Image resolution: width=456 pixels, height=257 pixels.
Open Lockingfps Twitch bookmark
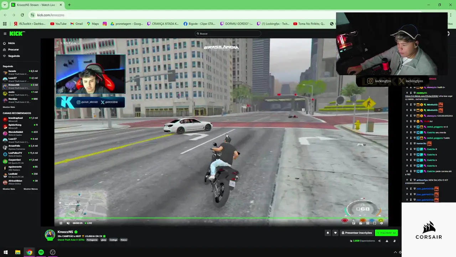[x=273, y=24]
